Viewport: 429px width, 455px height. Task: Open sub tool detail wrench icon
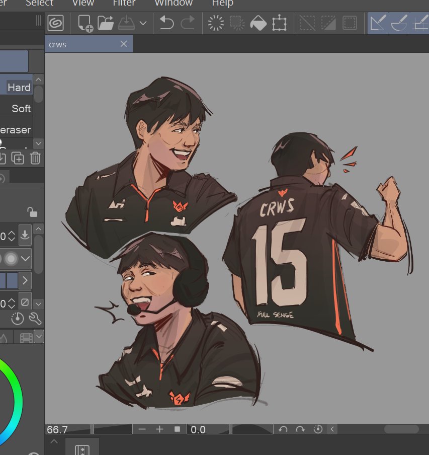35,318
